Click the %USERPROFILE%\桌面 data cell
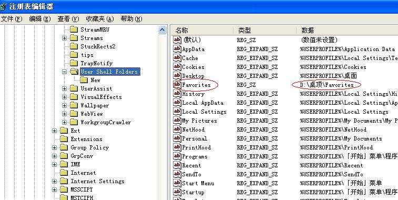The width and height of the screenshot is (398, 200). pos(329,76)
